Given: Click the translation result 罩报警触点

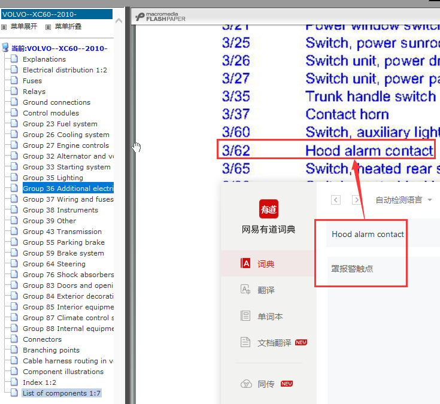Looking at the screenshot, I should click(x=352, y=269).
